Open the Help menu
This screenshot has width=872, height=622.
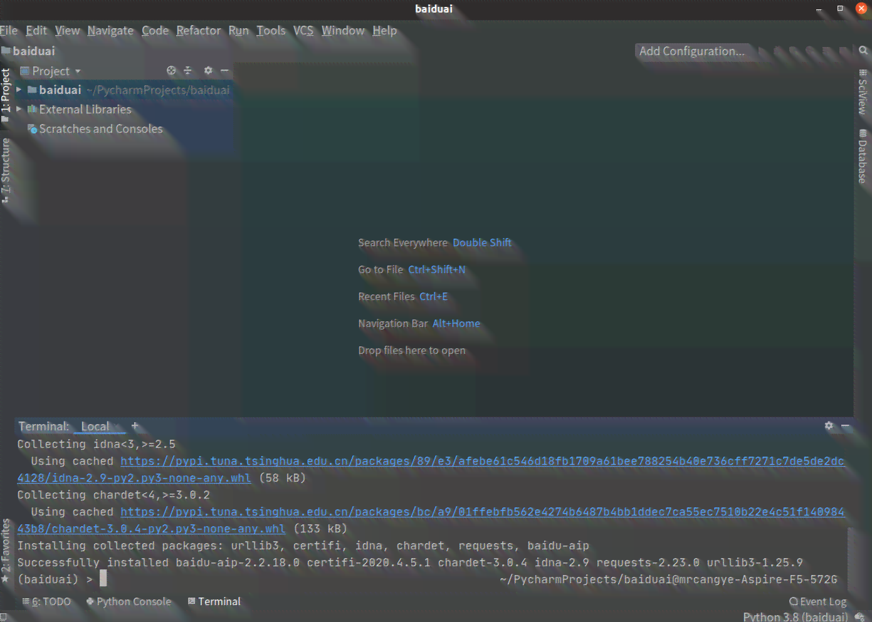coord(384,31)
